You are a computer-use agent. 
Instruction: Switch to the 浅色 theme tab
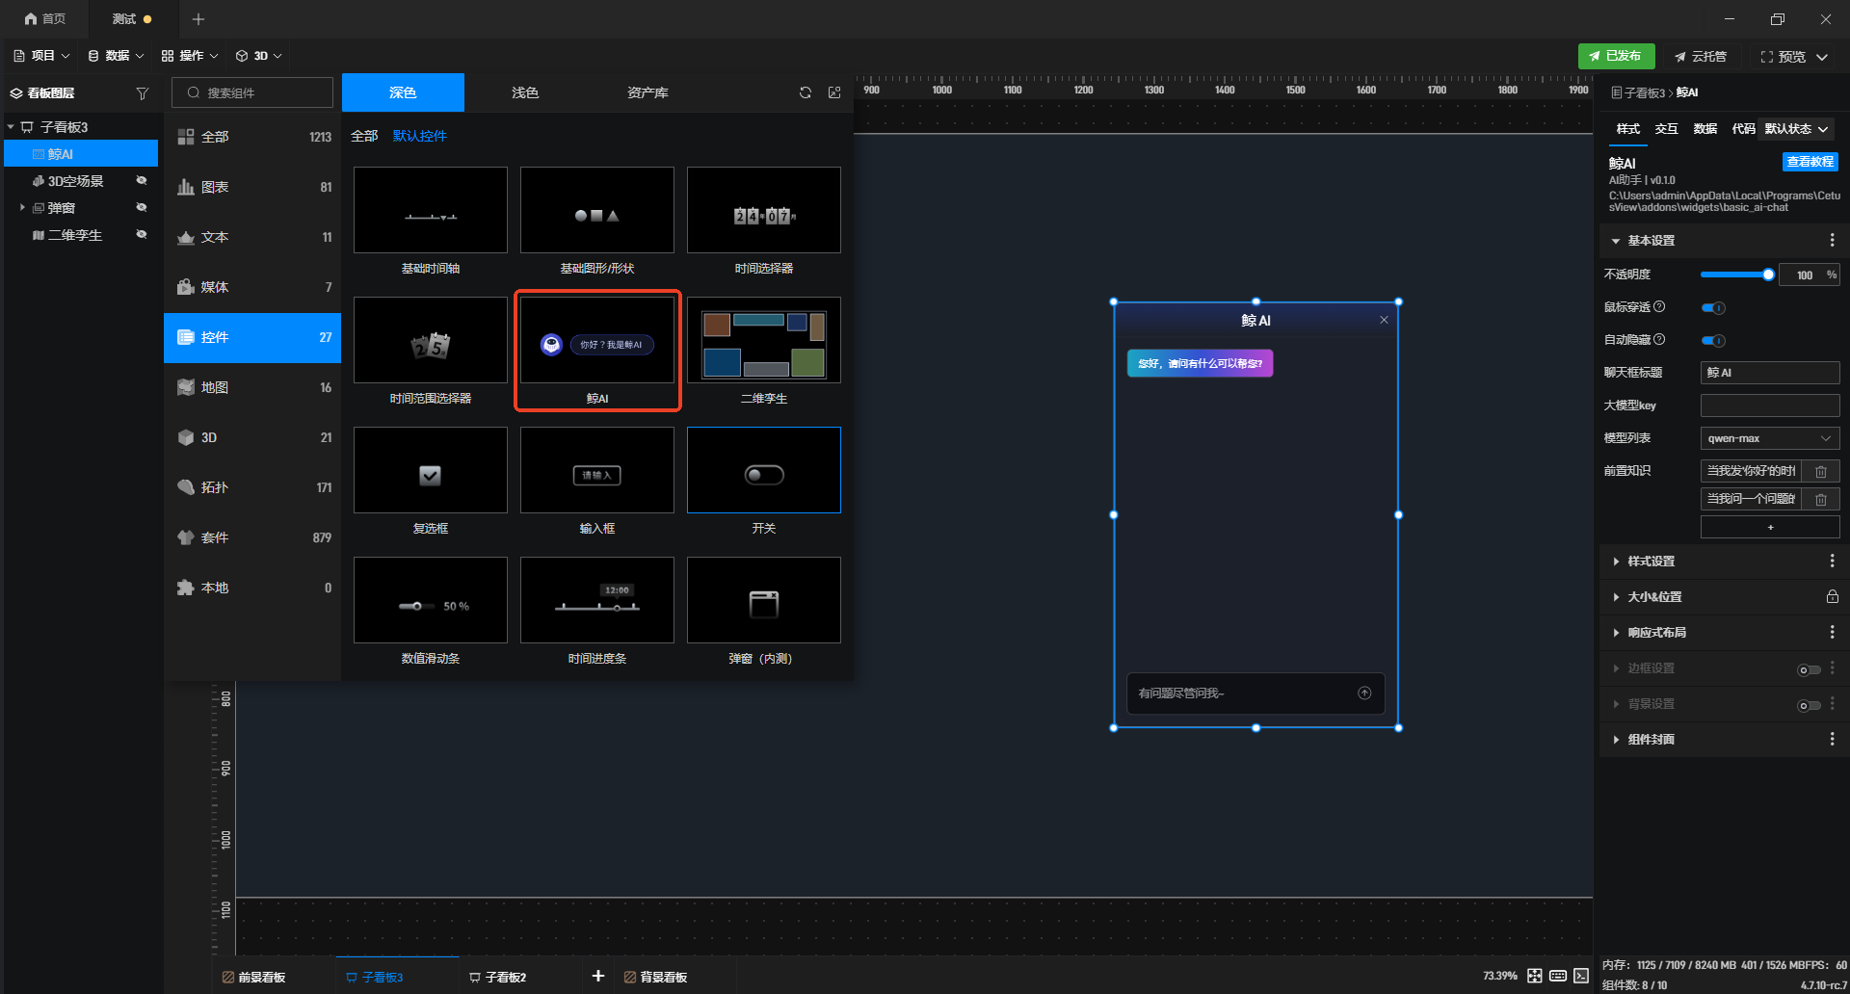(x=525, y=92)
